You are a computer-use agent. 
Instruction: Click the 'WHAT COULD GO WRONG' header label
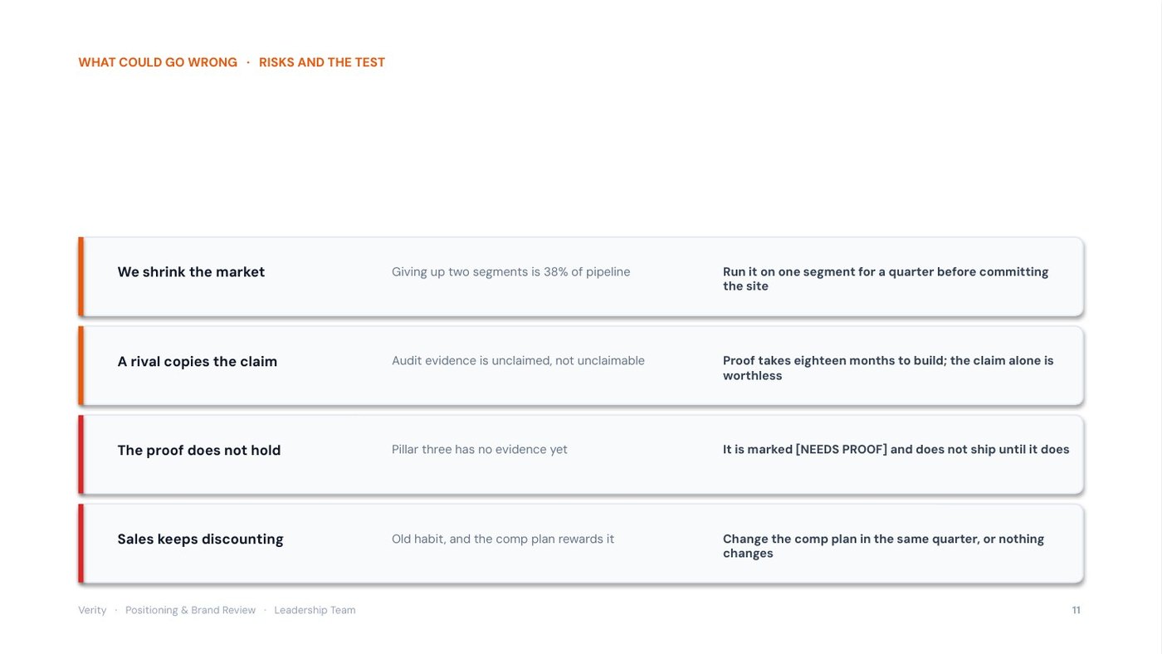158,62
